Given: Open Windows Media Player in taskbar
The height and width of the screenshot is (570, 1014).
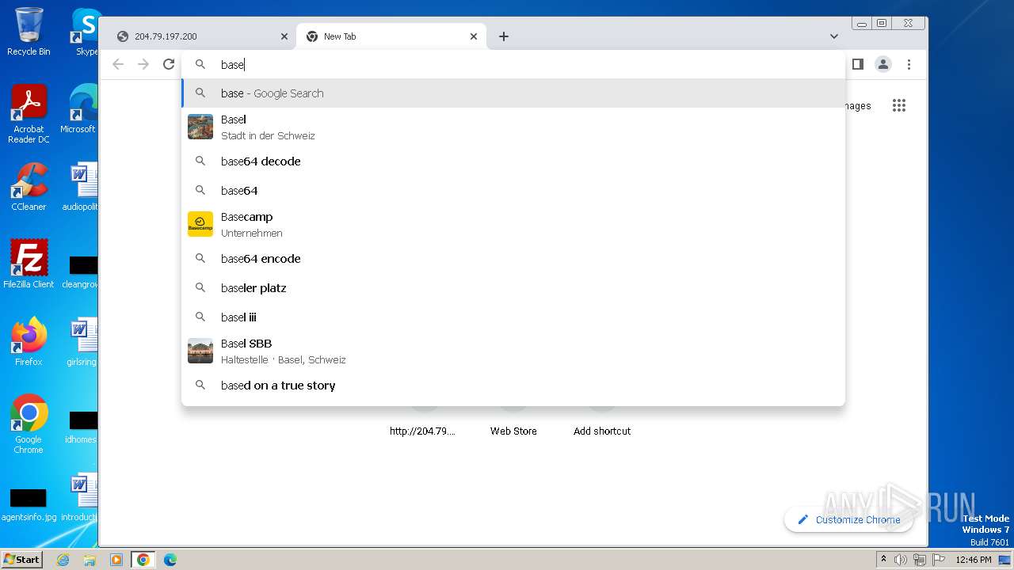Looking at the screenshot, I should 116,560.
